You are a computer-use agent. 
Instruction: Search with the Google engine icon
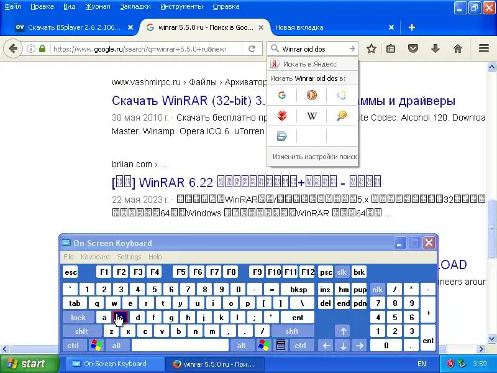pyautogui.click(x=282, y=95)
